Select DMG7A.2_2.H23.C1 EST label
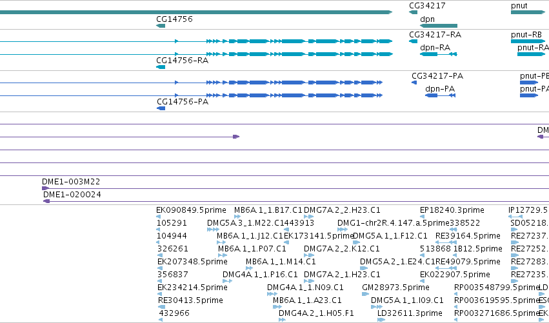Image resolution: width=549 pixels, height=323 pixels. 342,210
